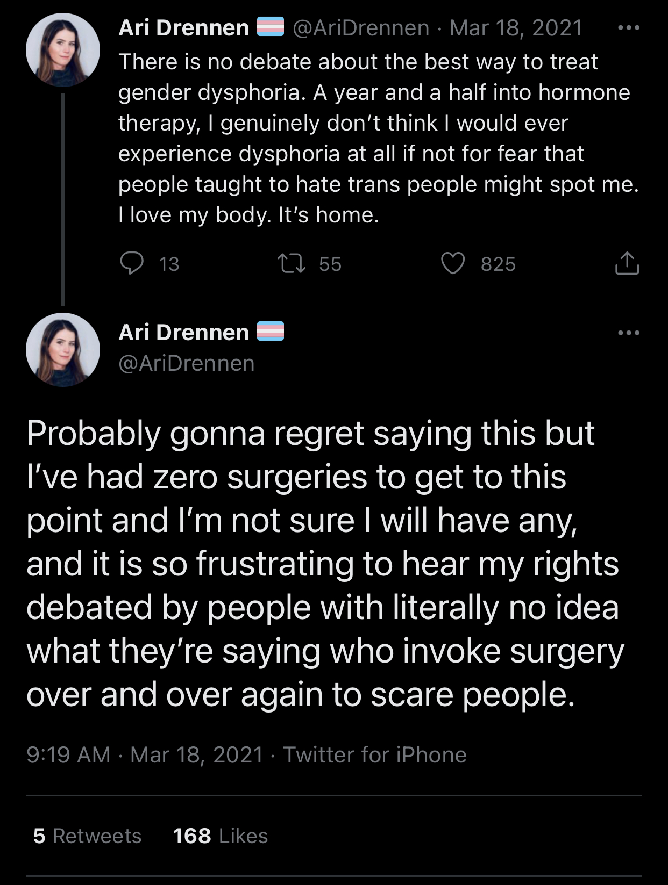Retweet the first tweet
The height and width of the screenshot is (885, 668).
pyautogui.click(x=291, y=264)
